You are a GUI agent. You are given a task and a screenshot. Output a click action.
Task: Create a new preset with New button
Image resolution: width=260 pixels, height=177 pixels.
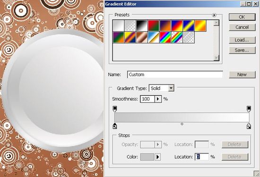point(242,75)
